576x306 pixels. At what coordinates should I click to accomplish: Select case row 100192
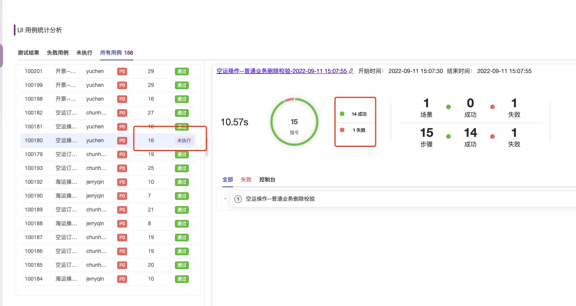pyautogui.click(x=108, y=182)
